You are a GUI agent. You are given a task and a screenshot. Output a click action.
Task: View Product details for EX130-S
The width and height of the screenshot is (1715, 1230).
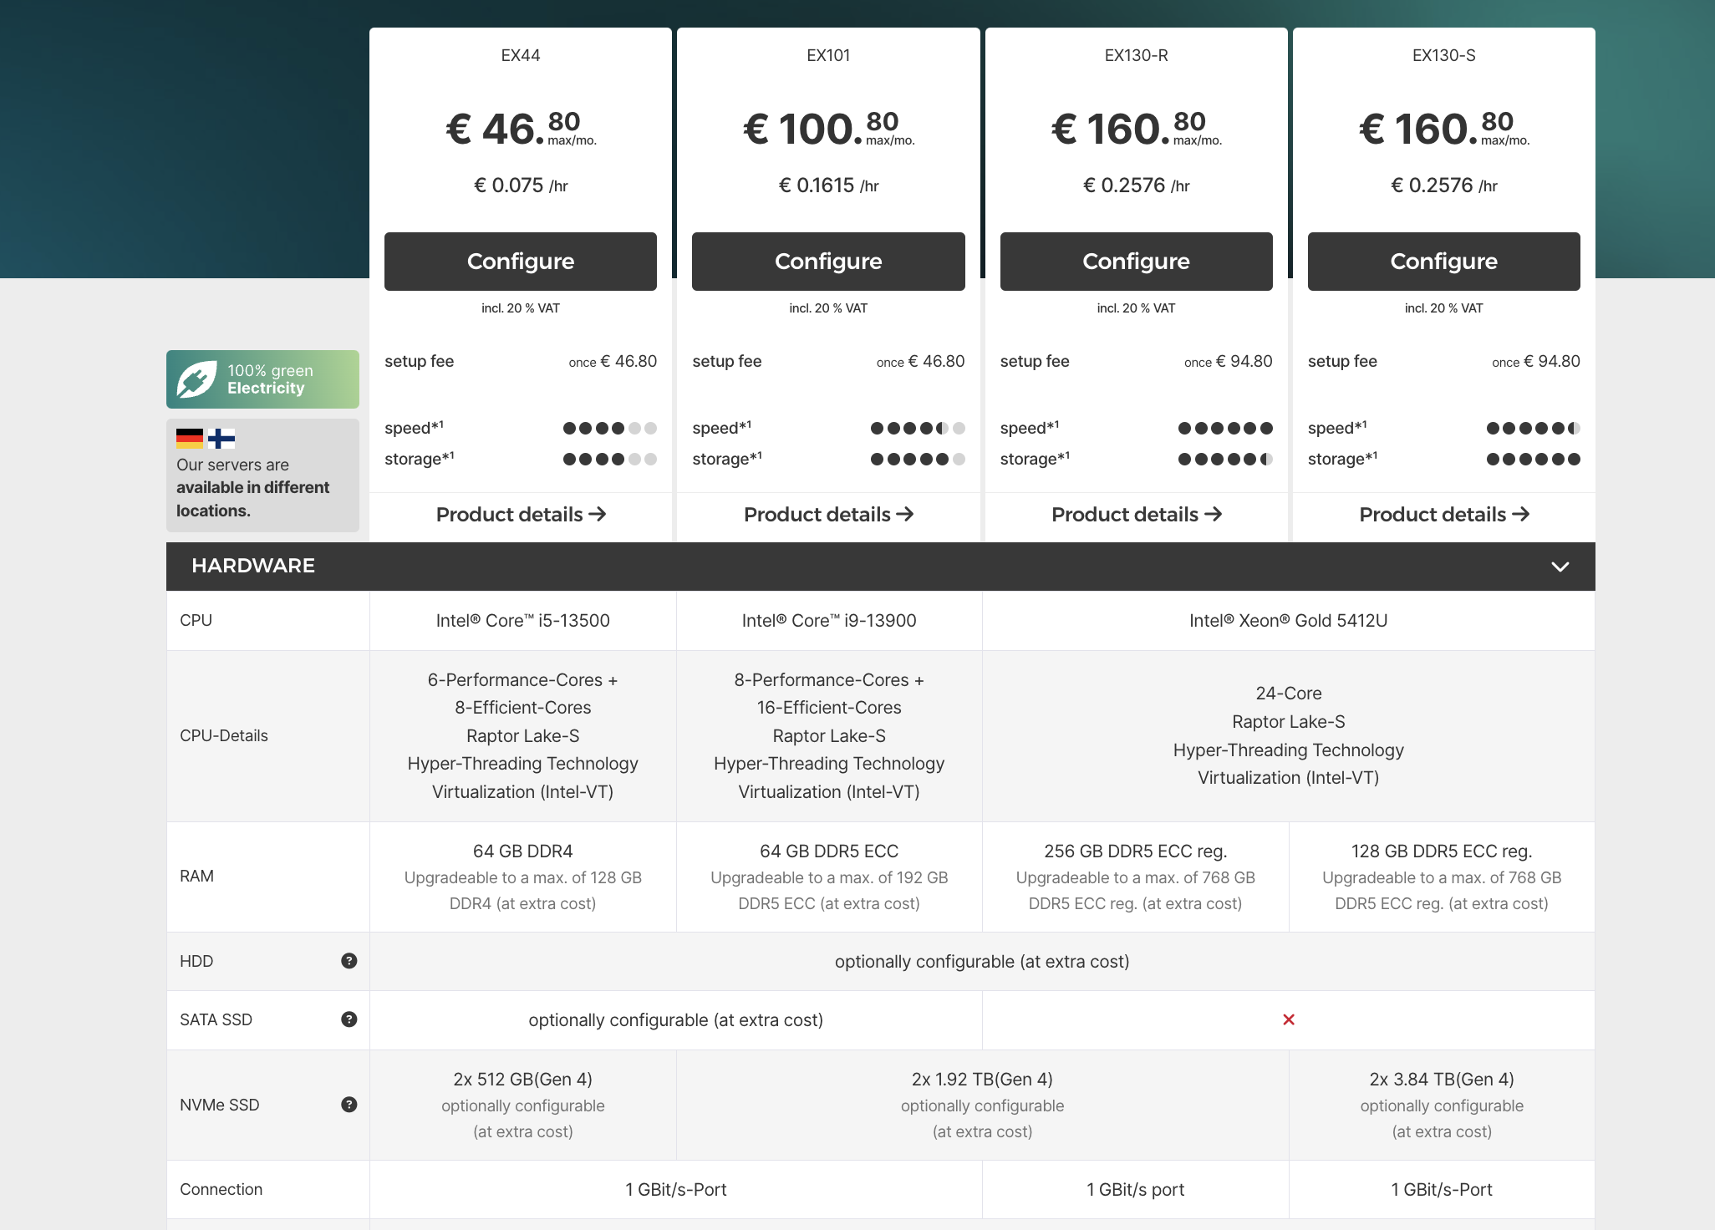click(1443, 515)
